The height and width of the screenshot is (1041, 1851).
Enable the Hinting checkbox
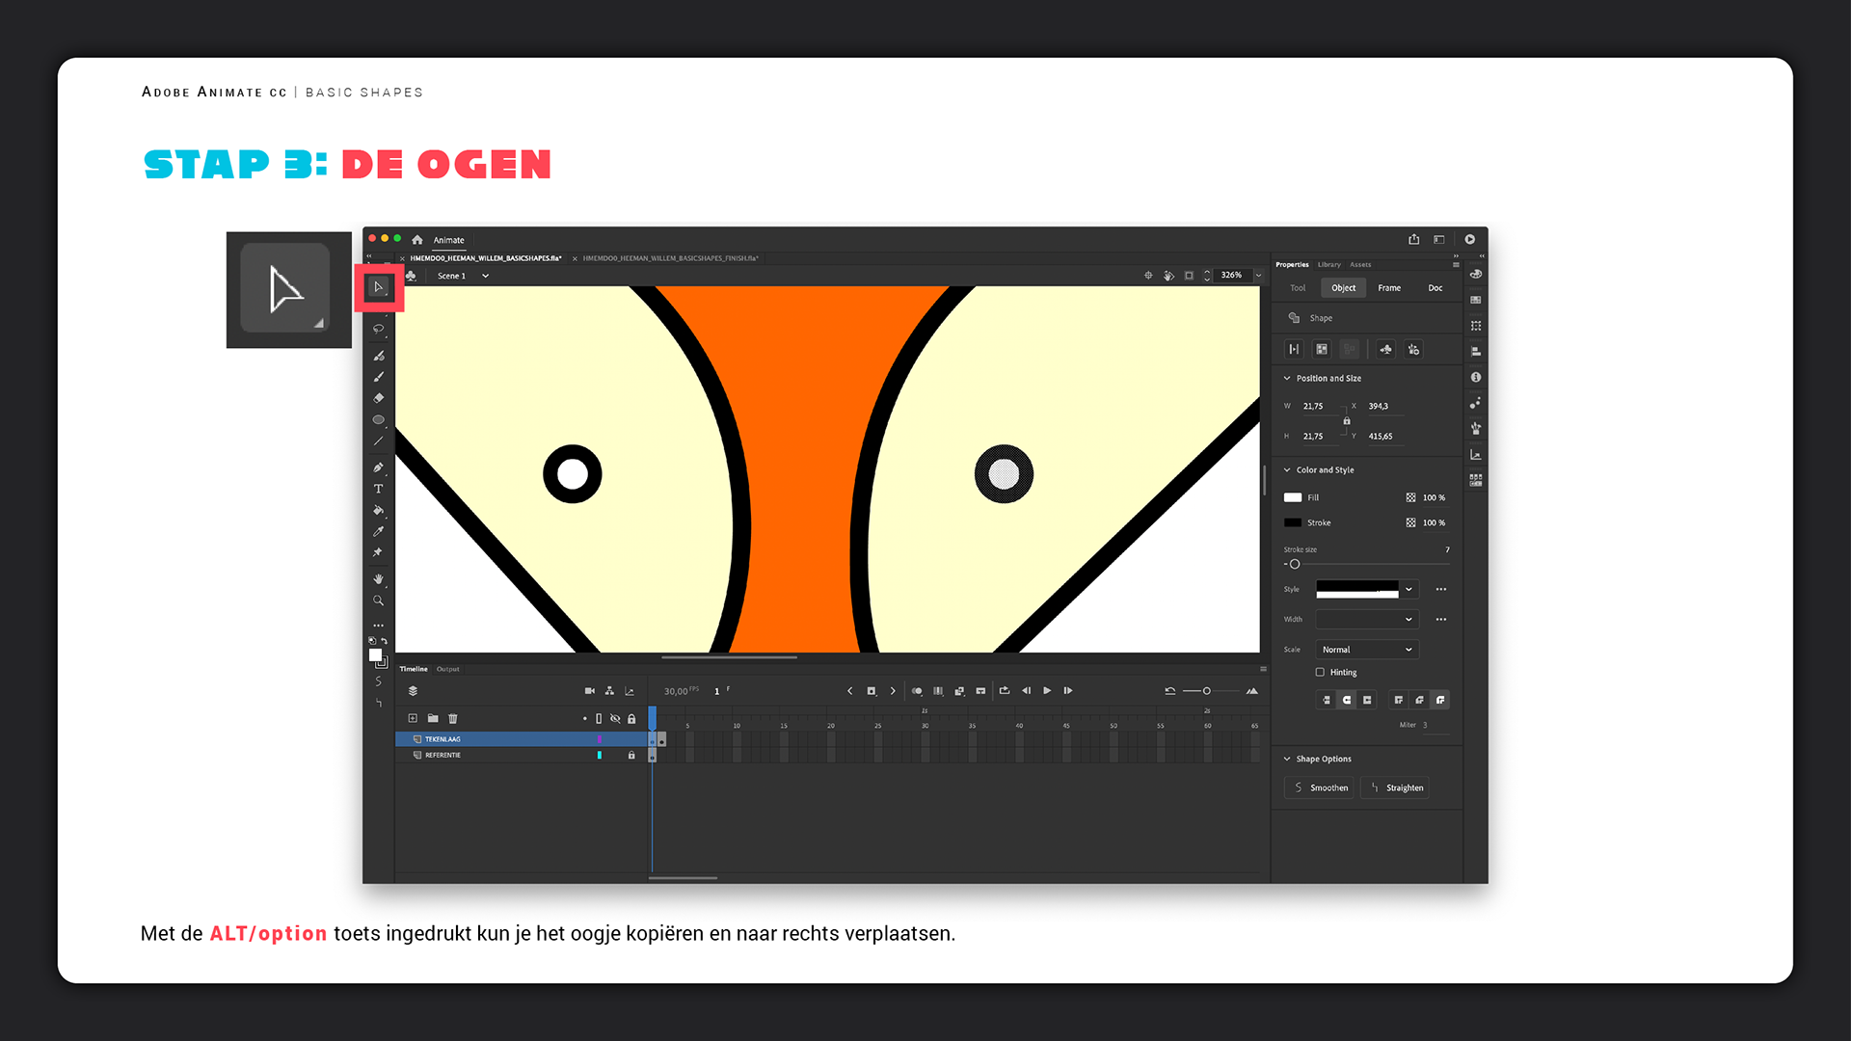[x=1320, y=672]
